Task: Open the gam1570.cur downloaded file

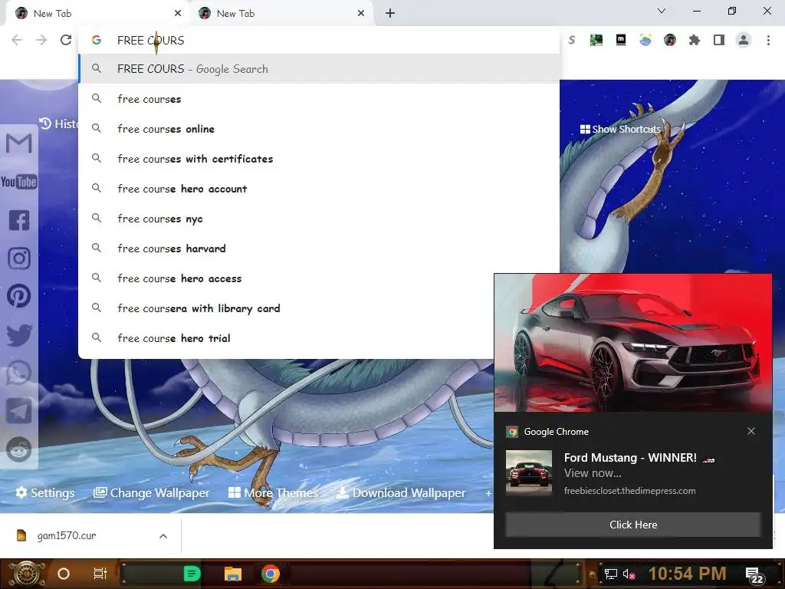Action: (x=67, y=536)
